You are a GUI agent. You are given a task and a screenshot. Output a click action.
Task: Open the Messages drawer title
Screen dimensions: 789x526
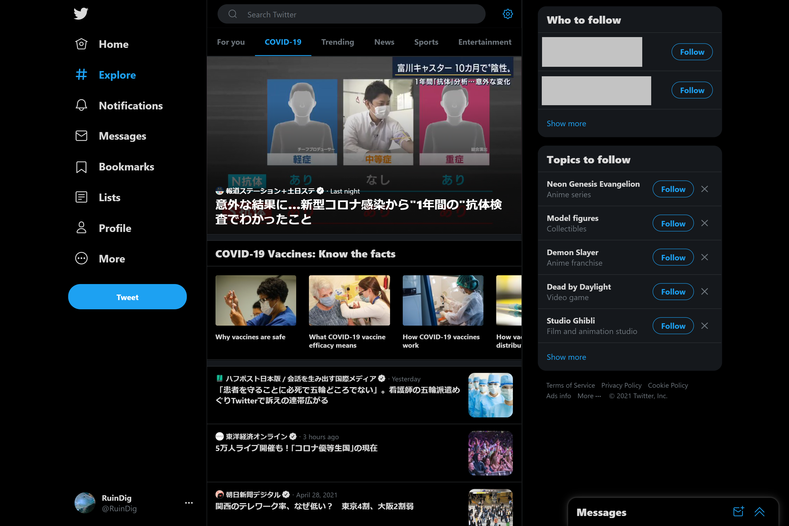(601, 512)
